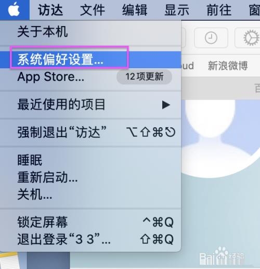The width and height of the screenshot is (260, 269).
Task: Choose 系统偏好设置…
Action: coord(90,59)
